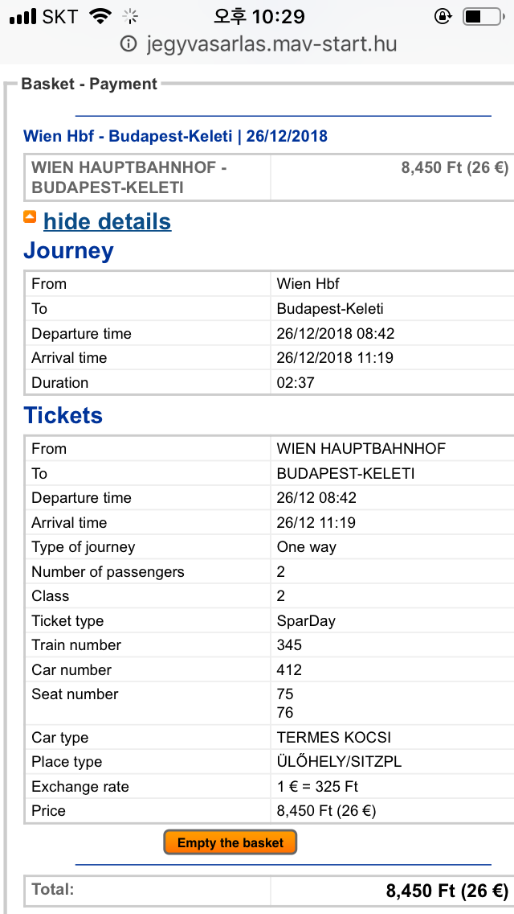
Task: Tap the battery indicator in status bar
Action: click(484, 17)
